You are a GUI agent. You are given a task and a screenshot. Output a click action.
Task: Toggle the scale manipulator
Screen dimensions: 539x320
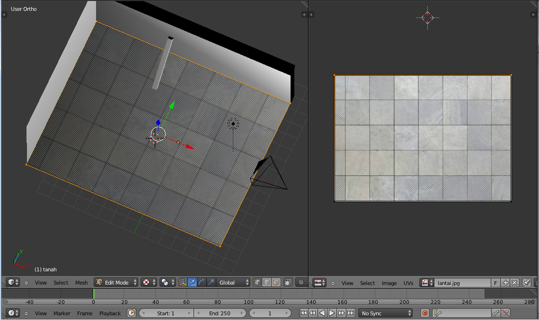211,282
